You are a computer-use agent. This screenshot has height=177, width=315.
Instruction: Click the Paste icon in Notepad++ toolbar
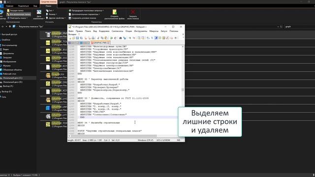[x=106, y=38]
